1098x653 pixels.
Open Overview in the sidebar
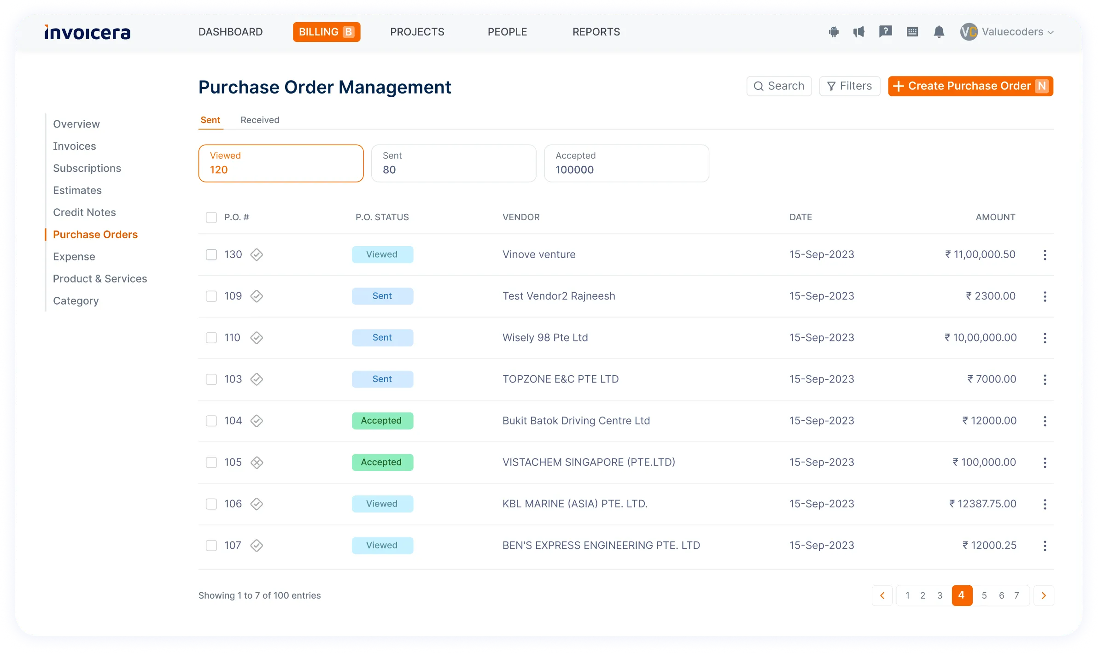tap(76, 124)
